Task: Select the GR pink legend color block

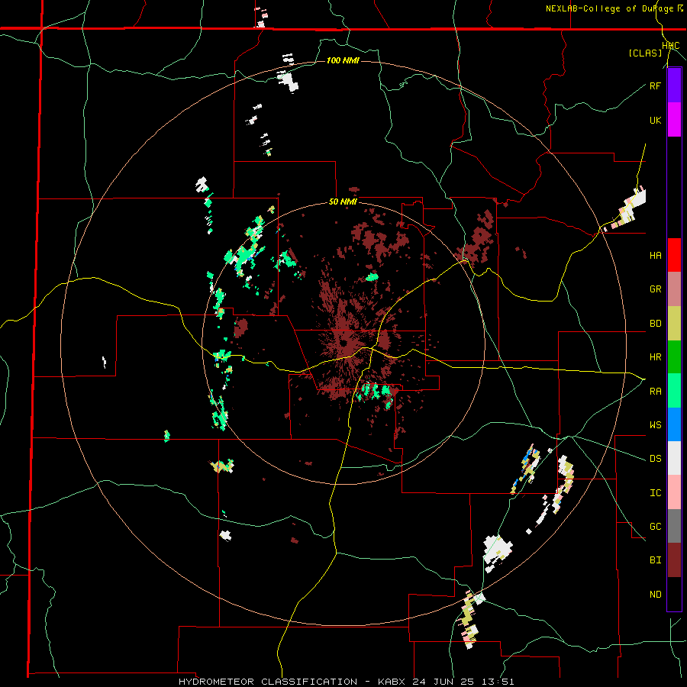Action: pos(674,289)
